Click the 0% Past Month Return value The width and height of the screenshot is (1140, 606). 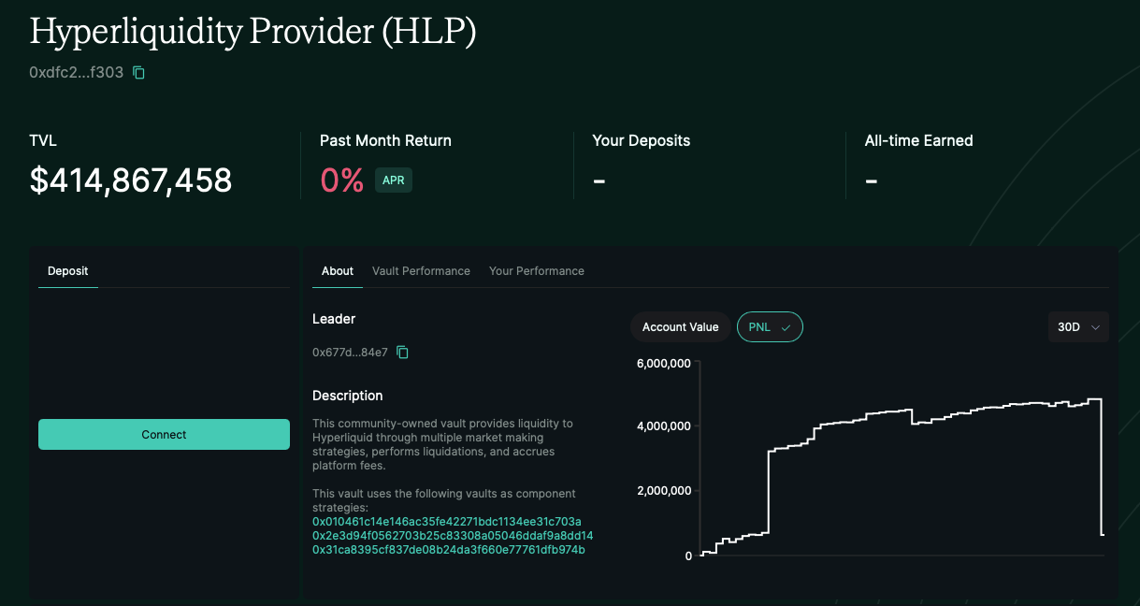341,180
